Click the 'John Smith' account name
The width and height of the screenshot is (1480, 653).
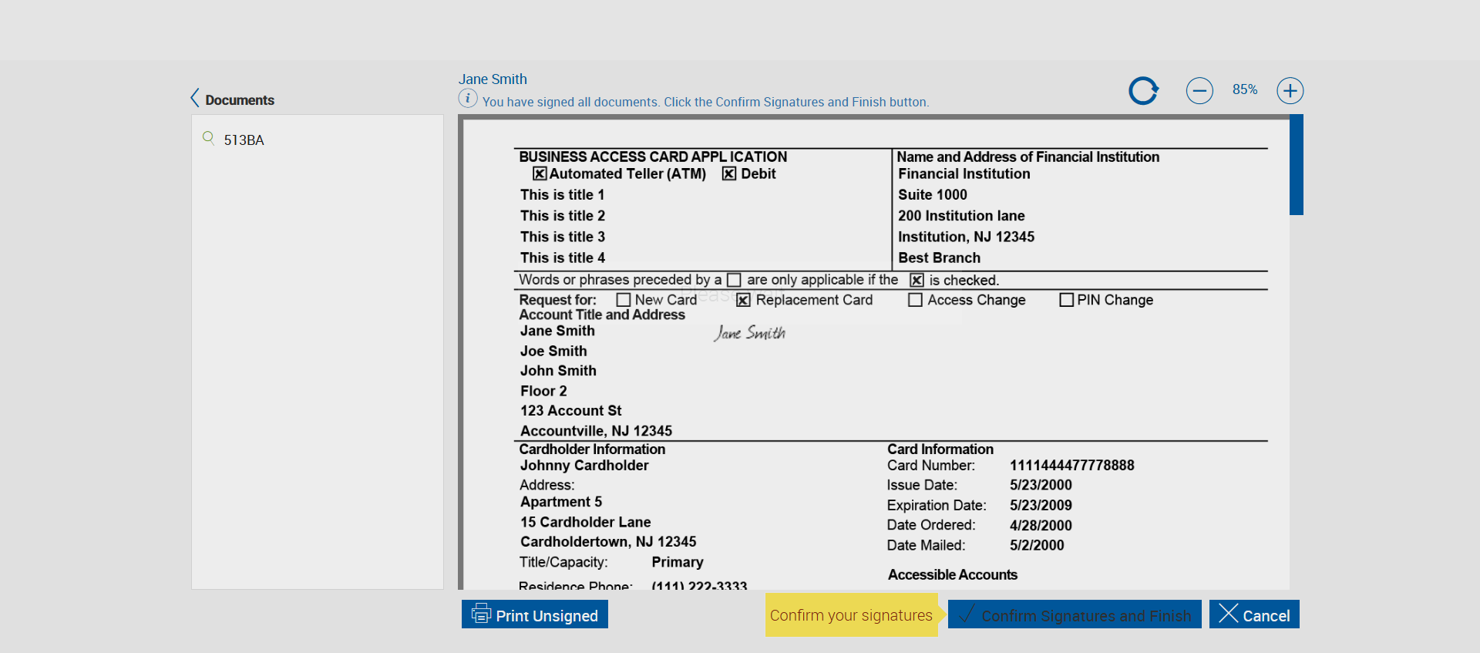(x=558, y=371)
